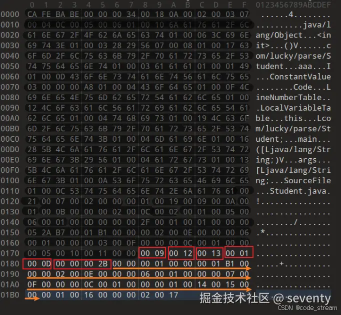Viewport: 341px width, 315px height.
Task: Select the row offset label 0000
Action: [10, 15]
